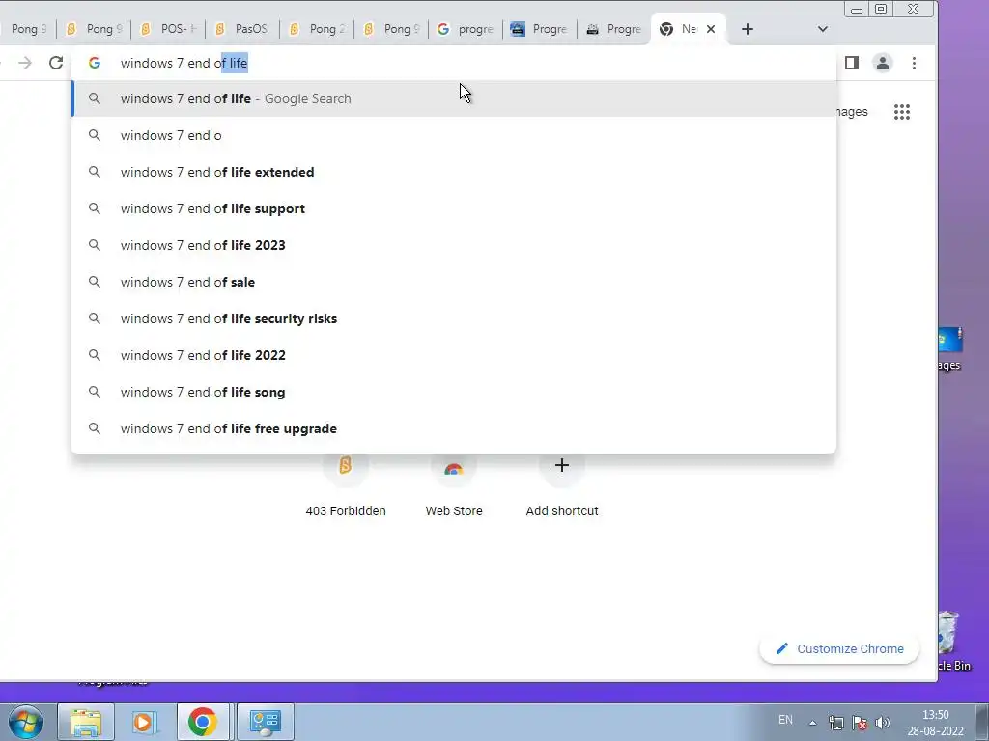
Task: Open the Action Center flag icon
Action: click(859, 723)
